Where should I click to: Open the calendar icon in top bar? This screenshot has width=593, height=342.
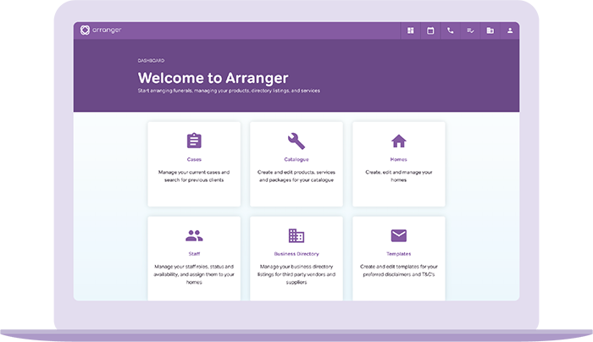430,30
